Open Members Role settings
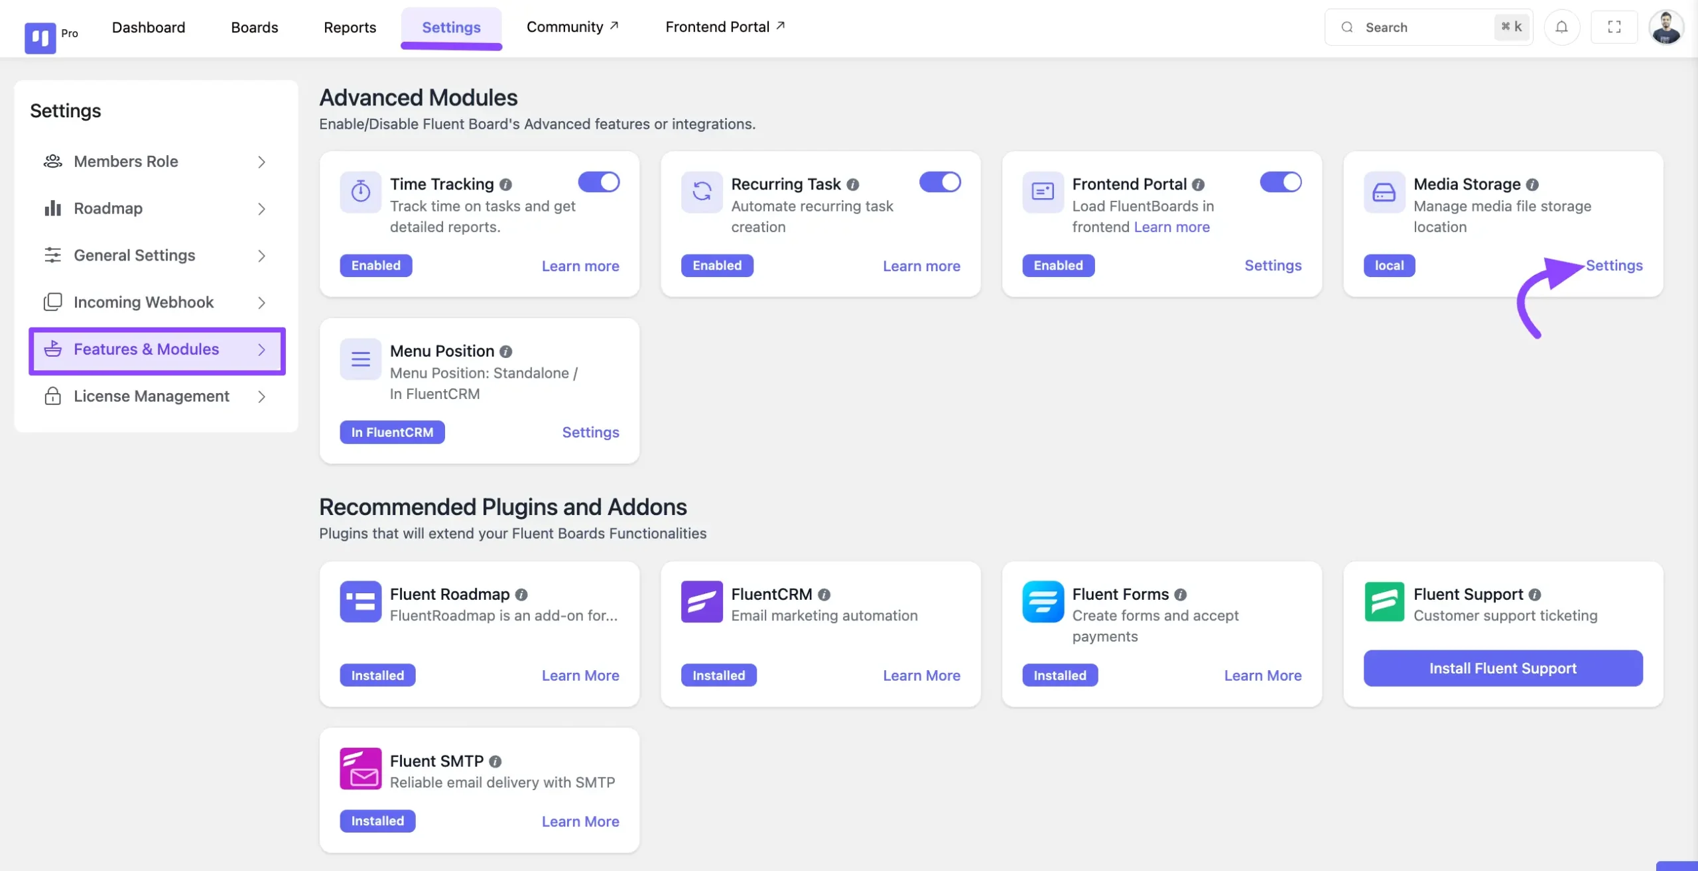This screenshot has width=1698, height=871. tap(157, 162)
